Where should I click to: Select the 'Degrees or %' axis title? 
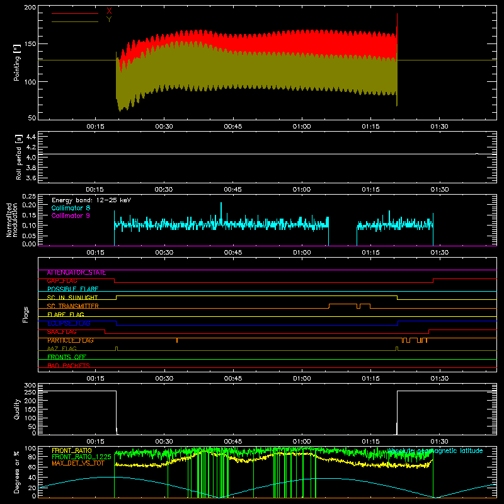click(x=17, y=472)
